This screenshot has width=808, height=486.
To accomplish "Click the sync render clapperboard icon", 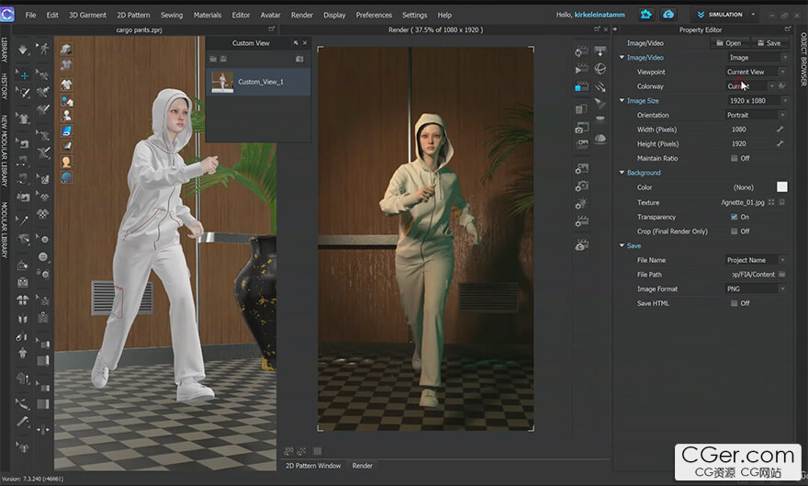I will pyautogui.click(x=581, y=51).
